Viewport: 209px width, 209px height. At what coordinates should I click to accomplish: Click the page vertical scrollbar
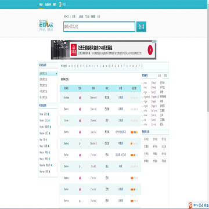click(208, 56)
